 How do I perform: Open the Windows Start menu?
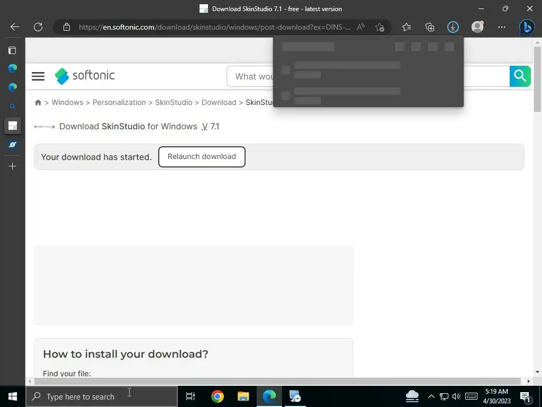pos(13,396)
